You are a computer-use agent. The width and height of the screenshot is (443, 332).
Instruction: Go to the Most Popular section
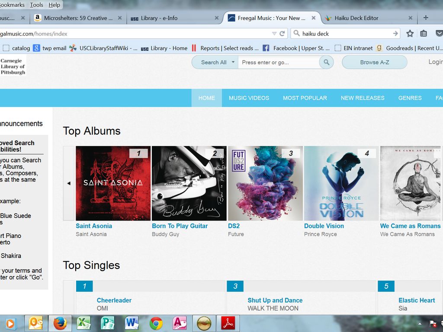(x=305, y=98)
